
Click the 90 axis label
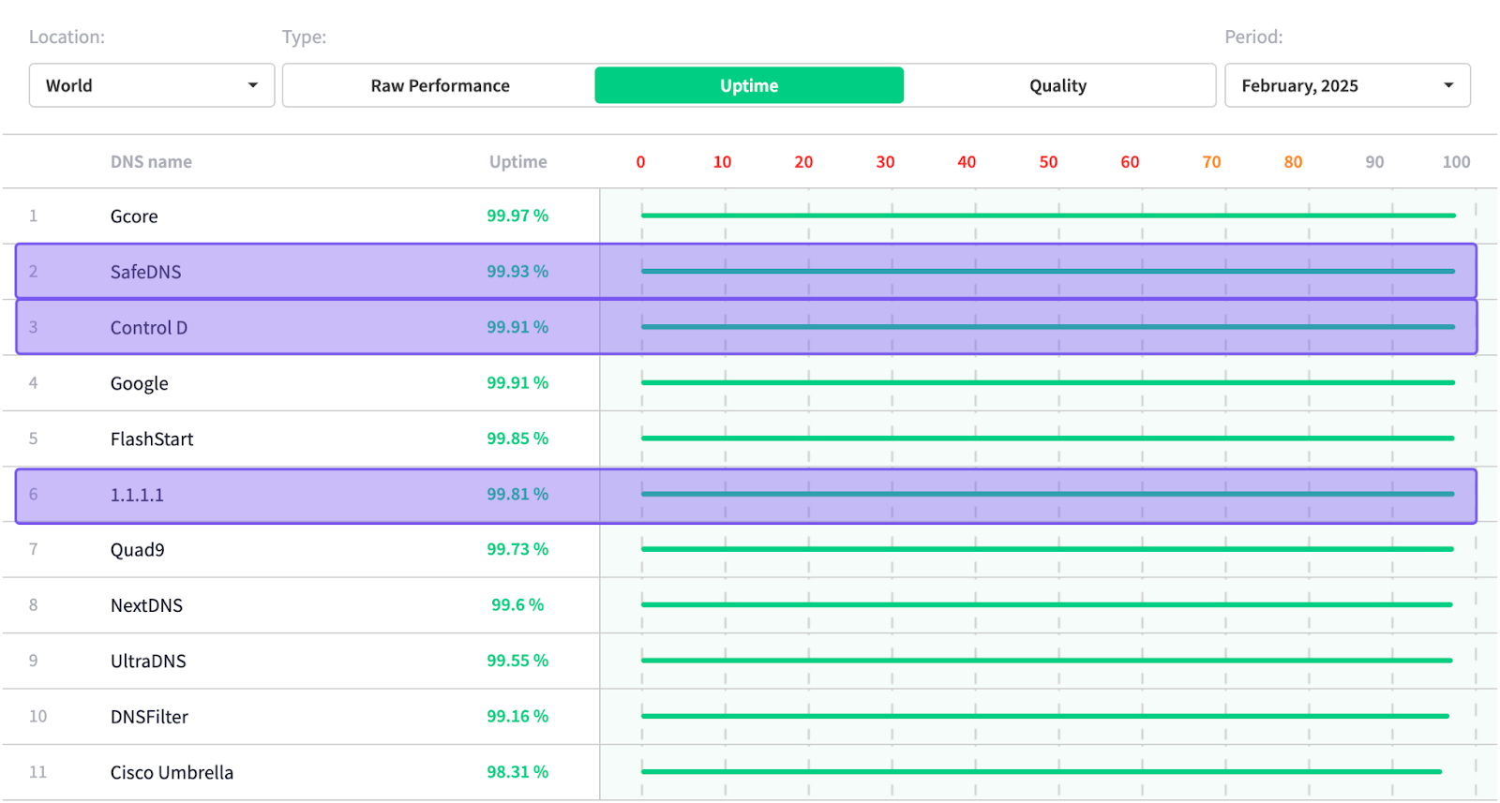point(1374,161)
